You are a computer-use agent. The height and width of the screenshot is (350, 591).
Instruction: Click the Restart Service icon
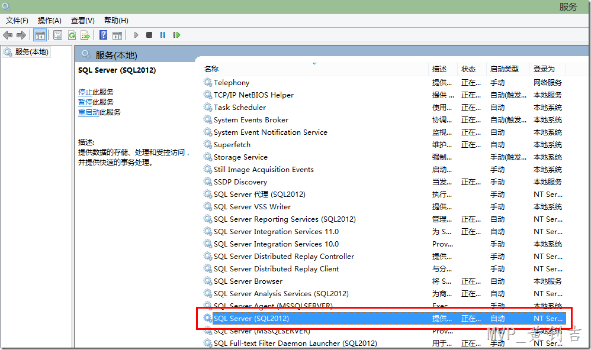tap(176, 35)
